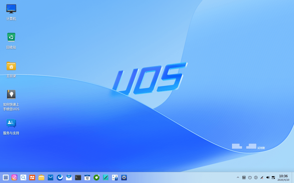Click the power button in tray
Viewport: 294px width, 183px height.
(250, 177)
